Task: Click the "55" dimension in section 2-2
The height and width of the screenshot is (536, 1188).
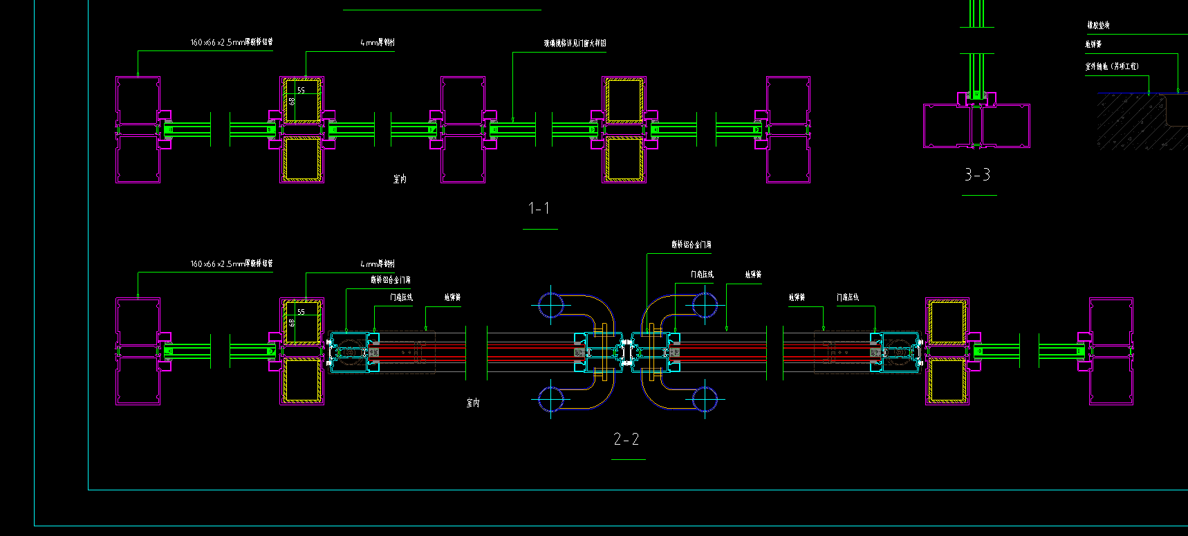Action: (301, 312)
